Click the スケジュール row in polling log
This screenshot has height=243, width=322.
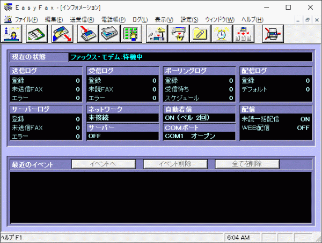point(200,98)
